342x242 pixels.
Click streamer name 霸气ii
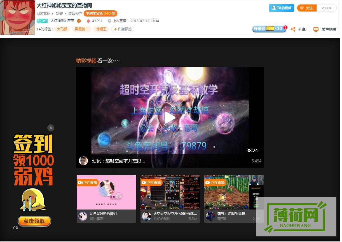(222, 219)
